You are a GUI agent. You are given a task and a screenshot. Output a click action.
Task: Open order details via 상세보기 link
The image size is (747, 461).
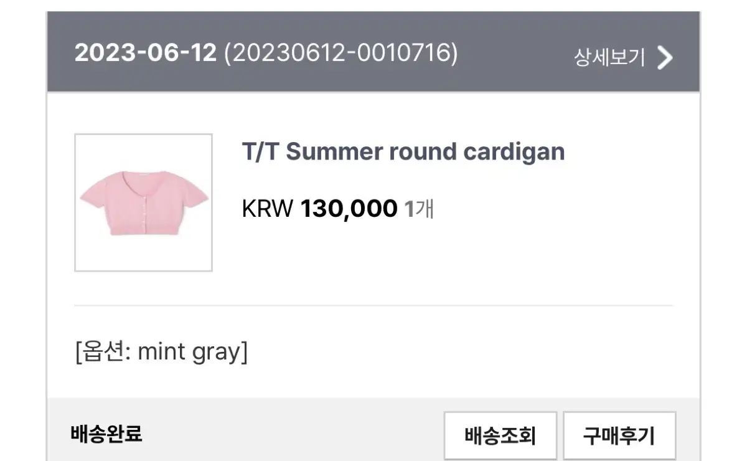[x=609, y=58]
